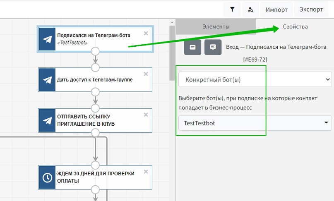This screenshot has height=201, width=334.
Task: Expand the 'TestTestbot' bot selector
Action: [x=255, y=123]
